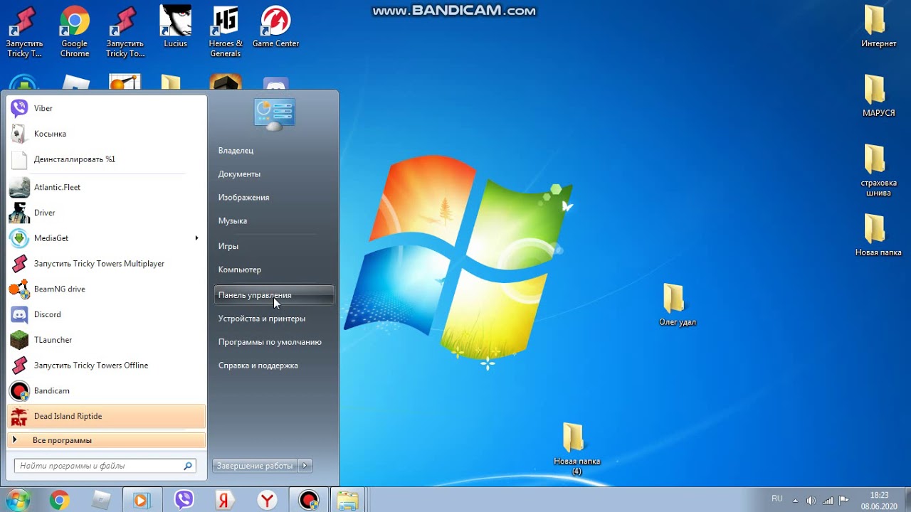Open Игры from the Start menu

pos(274,246)
